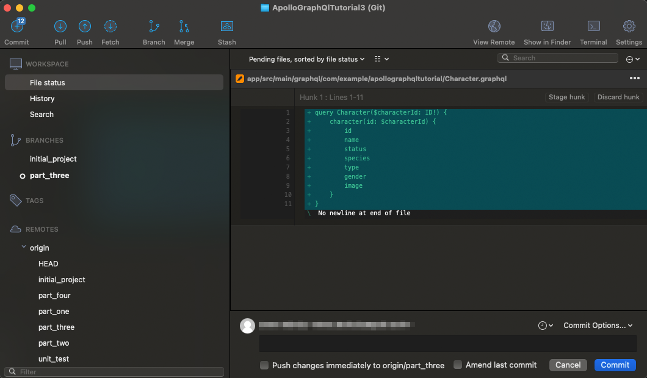Open the Commit Options dropdown
Image resolution: width=647 pixels, height=378 pixels.
pos(598,326)
